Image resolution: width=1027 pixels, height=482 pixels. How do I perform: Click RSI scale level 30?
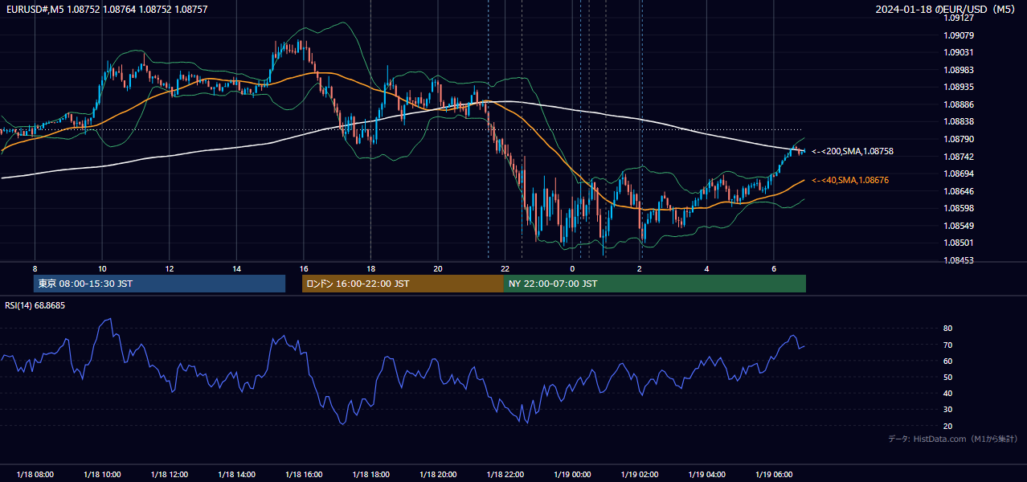pyautogui.click(x=948, y=410)
